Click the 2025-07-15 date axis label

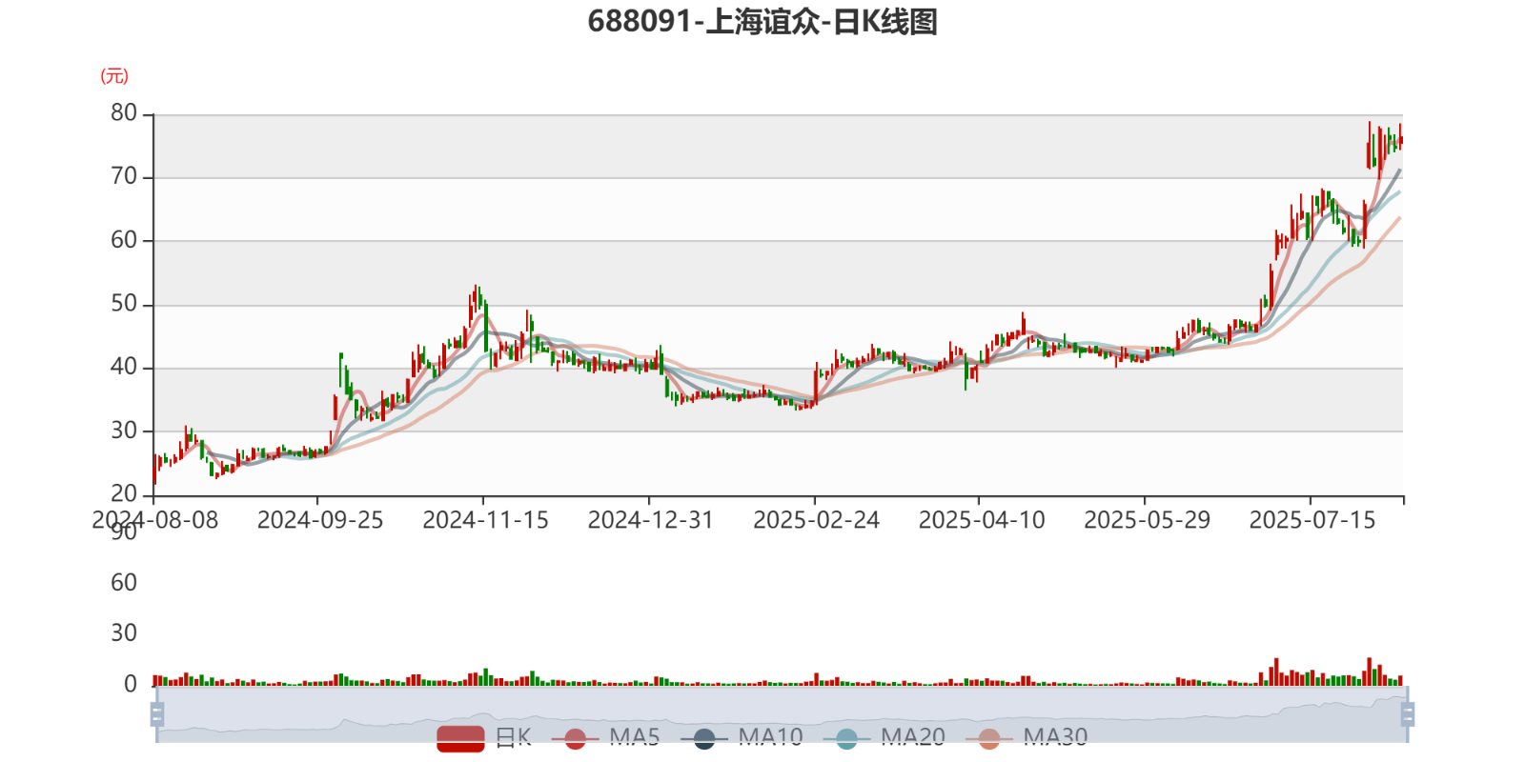pyautogui.click(x=1312, y=520)
